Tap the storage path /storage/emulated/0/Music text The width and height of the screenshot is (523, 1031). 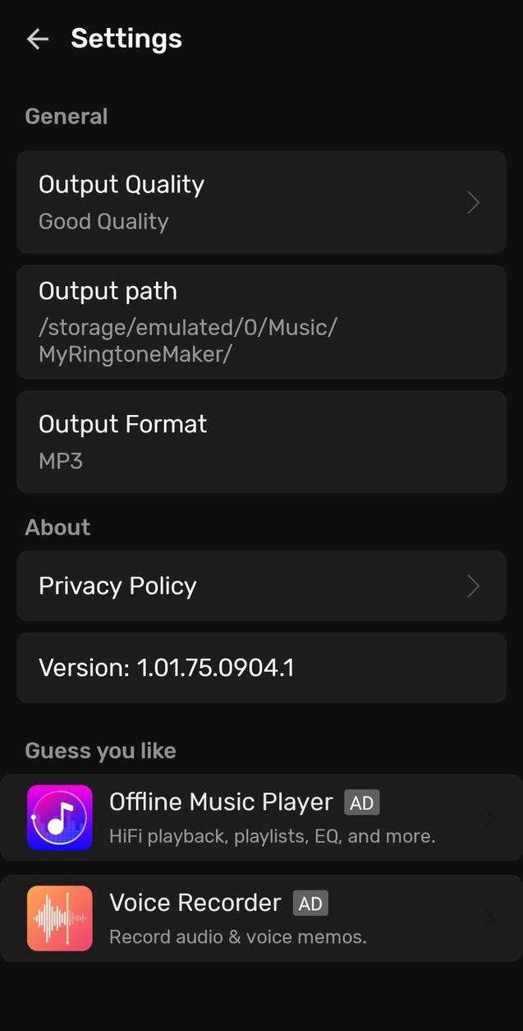(187, 327)
